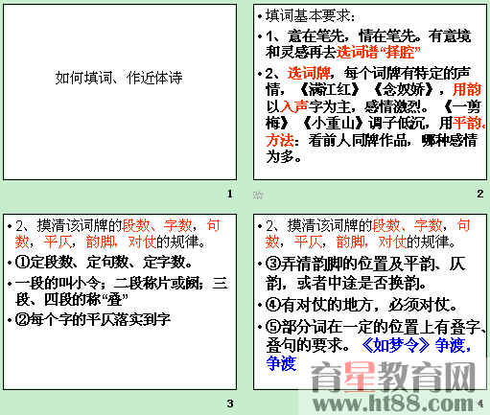Click the line 一段的叫小令；二段称片或阕
Image resolution: width=490 pixels, height=415 pixels.
(109, 283)
